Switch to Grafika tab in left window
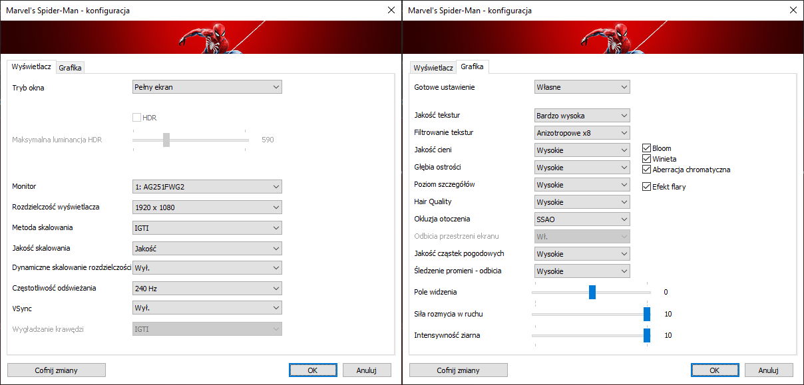The height and width of the screenshot is (385, 804). (x=70, y=67)
